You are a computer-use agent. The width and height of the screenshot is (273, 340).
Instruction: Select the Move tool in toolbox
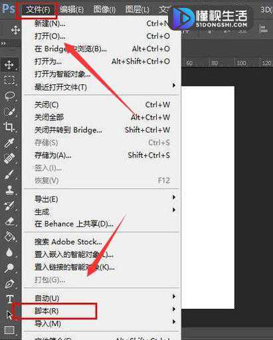click(x=9, y=65)
